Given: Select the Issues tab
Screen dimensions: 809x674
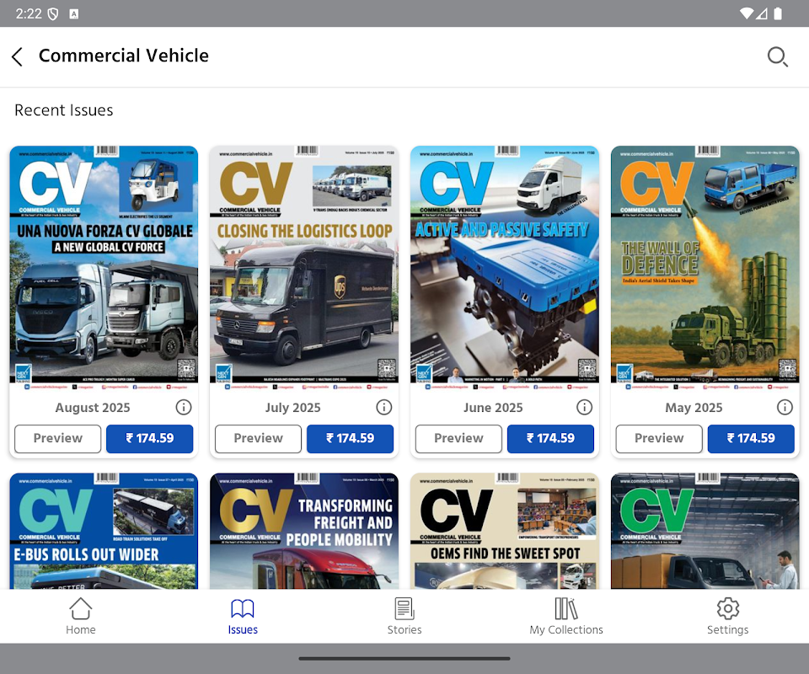Looking at the screenshot, I should coord(243,616).
